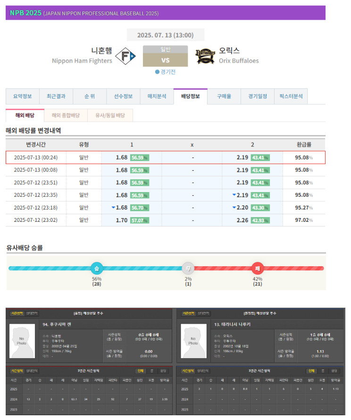Select 상대전적 tab in away pitcher top panel

203,313
